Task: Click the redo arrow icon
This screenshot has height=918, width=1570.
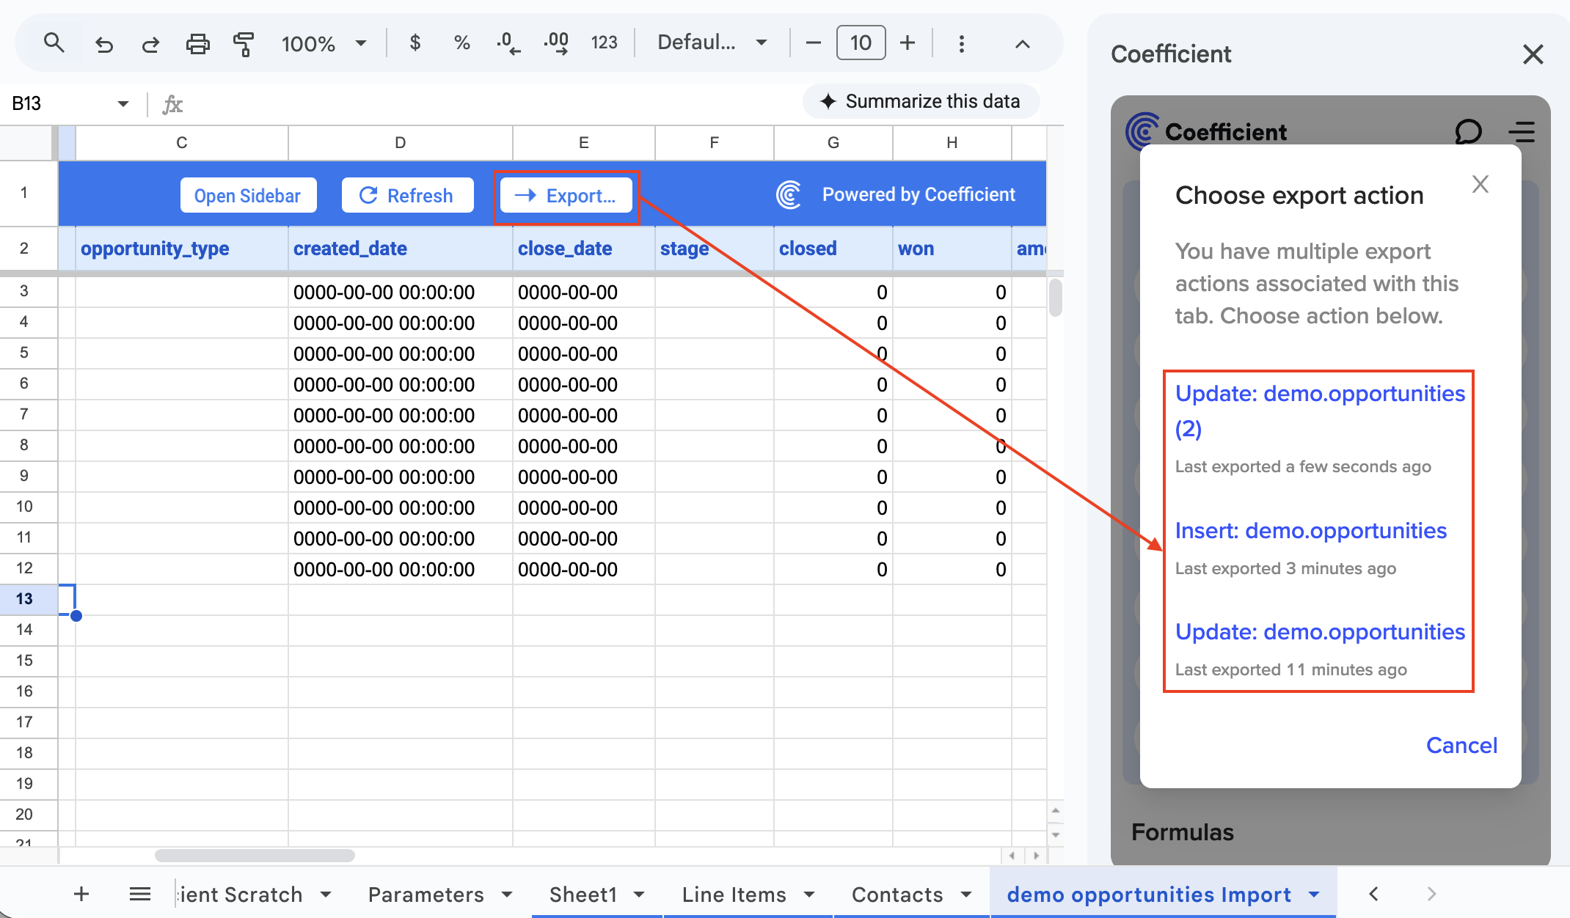Action: point(151,44)
